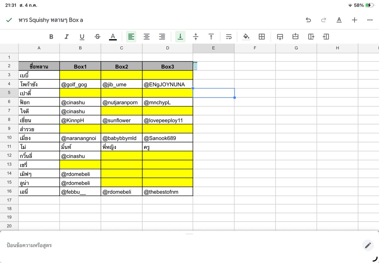379x263 pixels.
Task: Check the battery indicator in status bar
Action: (x=369, y=5)
